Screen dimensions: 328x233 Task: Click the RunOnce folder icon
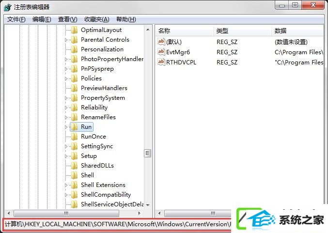click(x=74, y=137)
